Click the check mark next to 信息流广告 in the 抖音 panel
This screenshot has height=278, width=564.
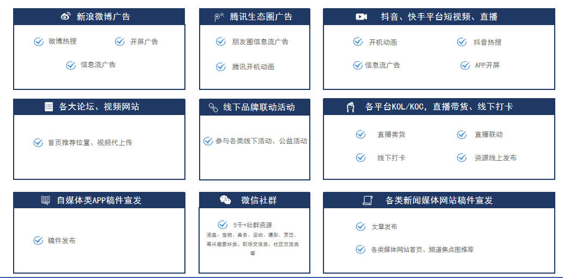[x=357, y=65]
